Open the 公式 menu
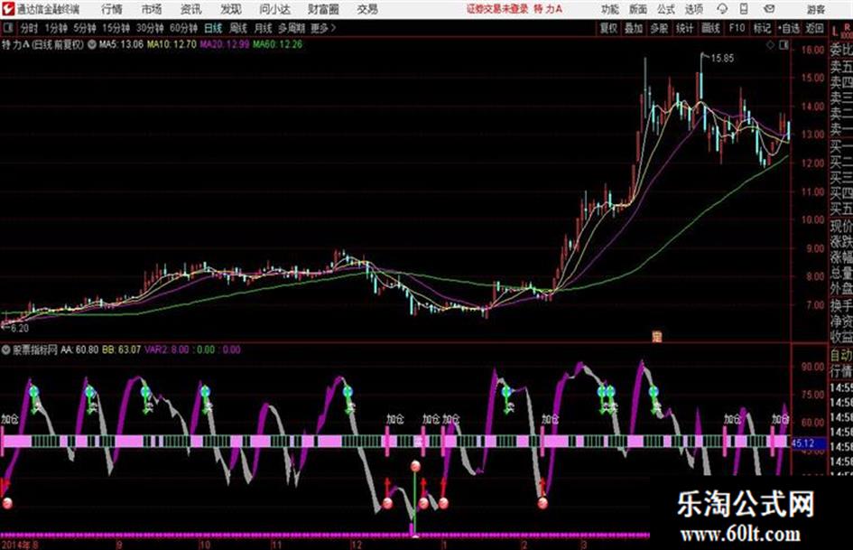 [665, 9]
